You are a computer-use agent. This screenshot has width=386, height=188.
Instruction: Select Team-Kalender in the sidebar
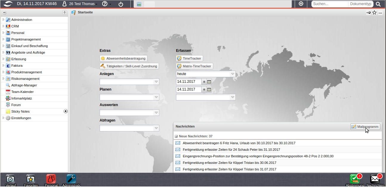pyautogui.click(x=22, y=92)
